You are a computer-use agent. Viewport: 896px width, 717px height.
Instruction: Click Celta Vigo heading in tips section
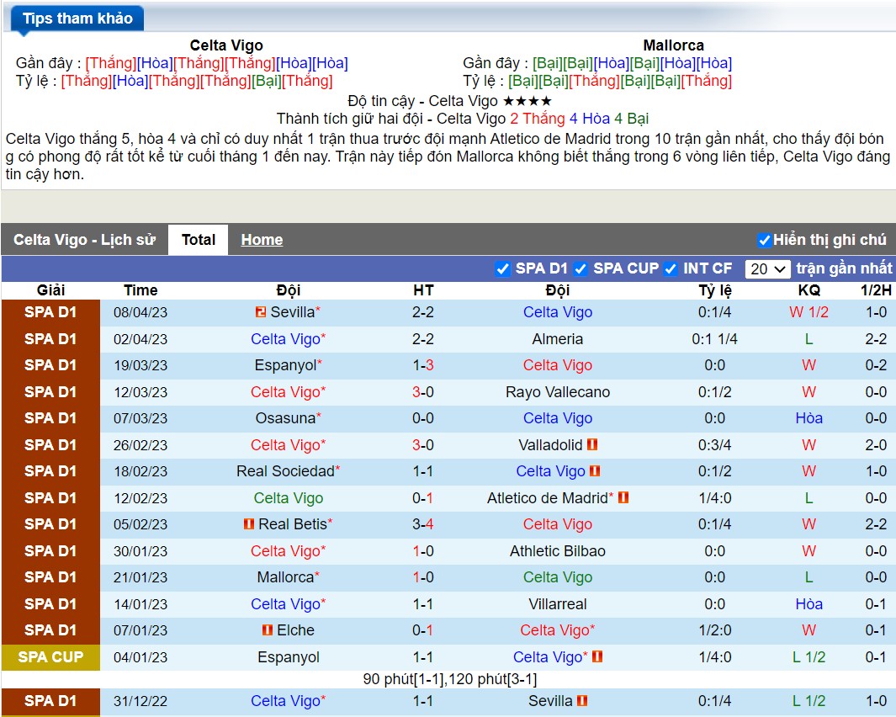(226, 45)
